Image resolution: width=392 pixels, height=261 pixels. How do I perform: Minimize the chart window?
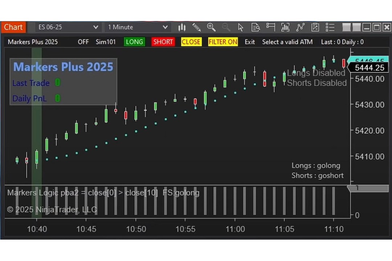[x=367, y=27]
